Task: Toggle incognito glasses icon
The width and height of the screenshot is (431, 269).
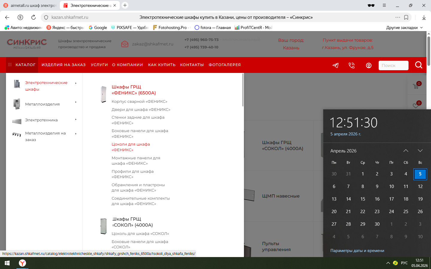Action: pos(371,5)
